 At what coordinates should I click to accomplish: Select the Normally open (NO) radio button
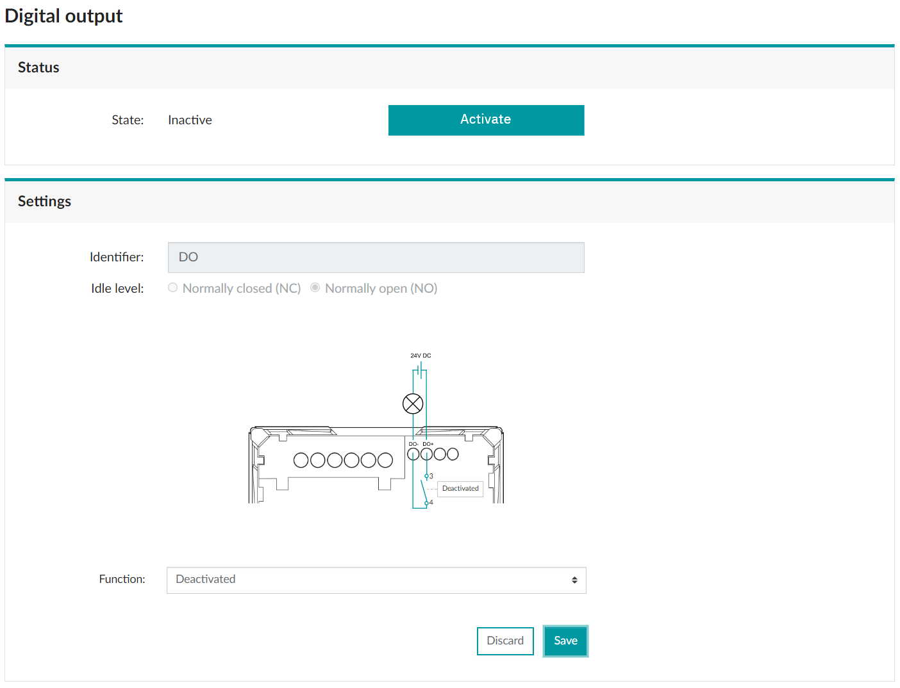pos(315,288)
